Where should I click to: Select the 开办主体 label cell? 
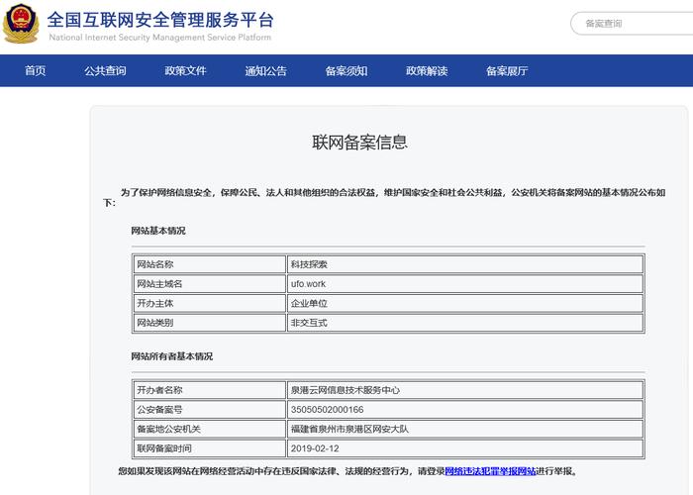click(x=210, y=303)
